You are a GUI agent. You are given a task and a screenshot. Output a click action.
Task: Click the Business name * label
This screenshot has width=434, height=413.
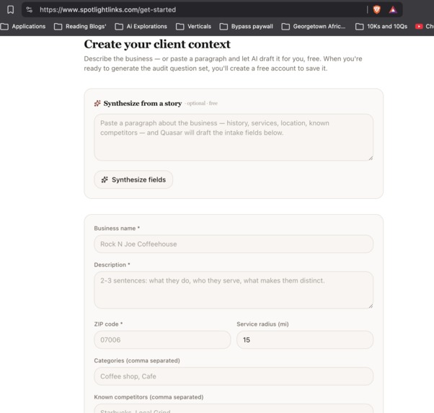click(x=117, y=228)
